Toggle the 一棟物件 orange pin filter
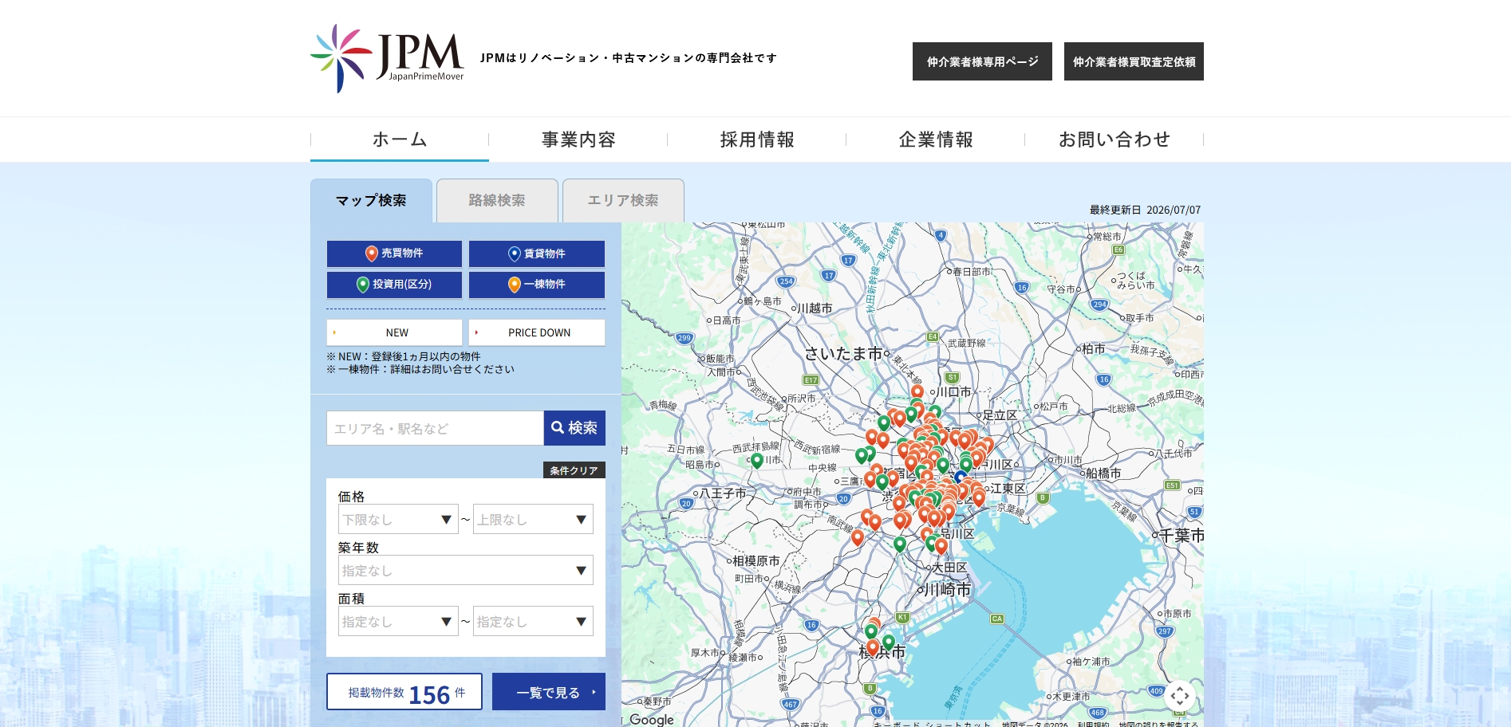The image size is (1511, 727). tap(537, 285)
